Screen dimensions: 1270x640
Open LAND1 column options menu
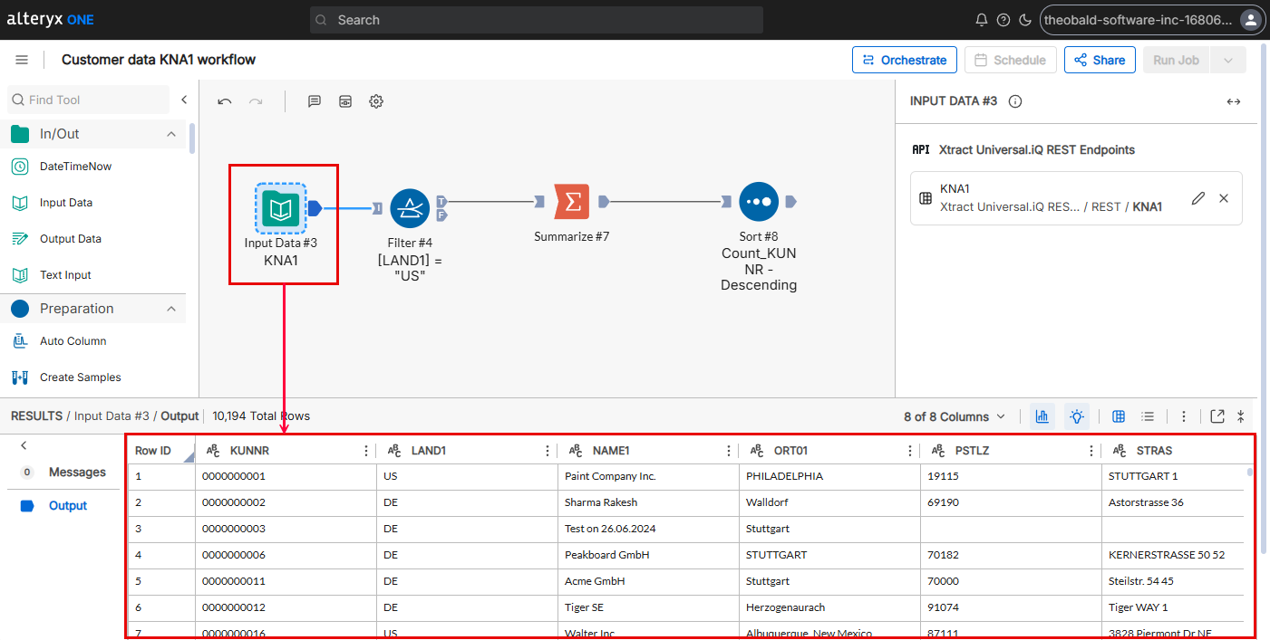[x=548, y=451]
